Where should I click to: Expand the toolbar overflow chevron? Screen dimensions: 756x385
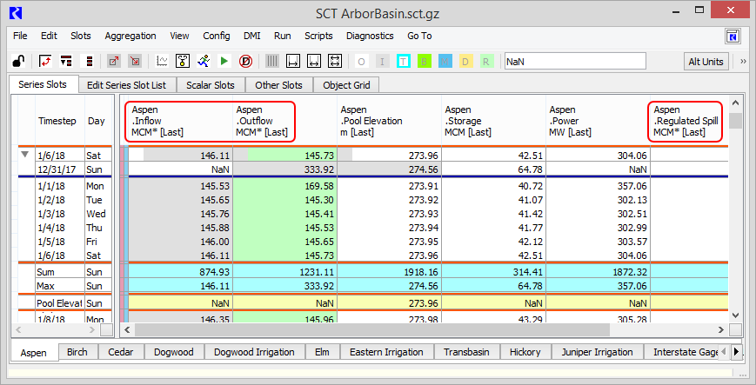click(x=743, y=62)
